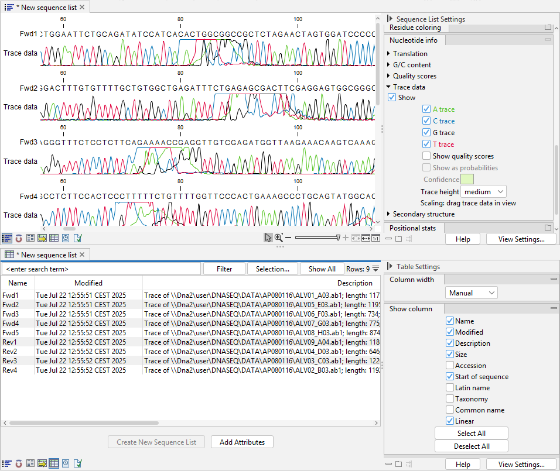Click the table search term field
Screen dimensions: 560x471
click(x=101, y=269)
